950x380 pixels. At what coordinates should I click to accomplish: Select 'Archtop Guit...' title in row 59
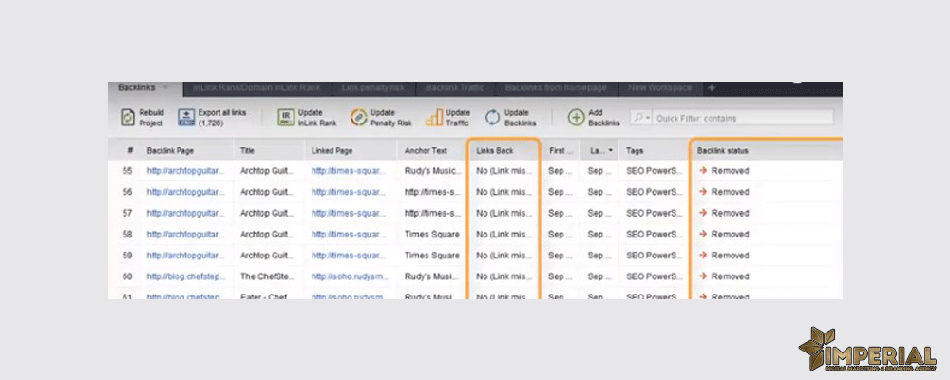pos(267,256)
